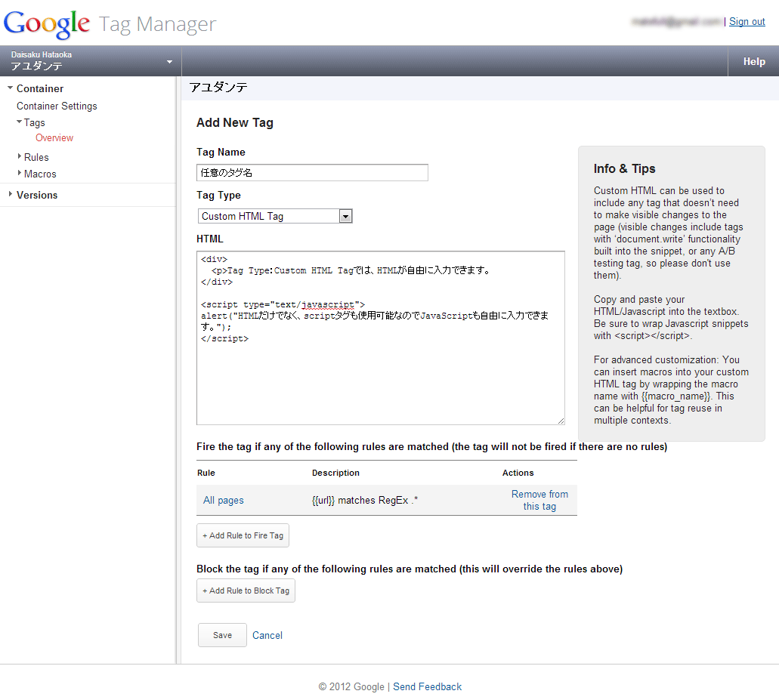Expand the Macros tree node
Screen dimensions: 779x700
[19, 174]
